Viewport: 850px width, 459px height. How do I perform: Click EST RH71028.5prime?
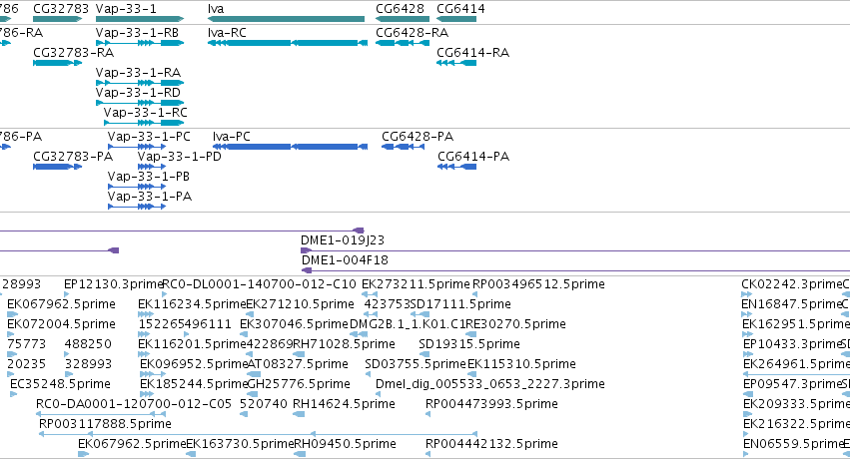pos(345,344)
